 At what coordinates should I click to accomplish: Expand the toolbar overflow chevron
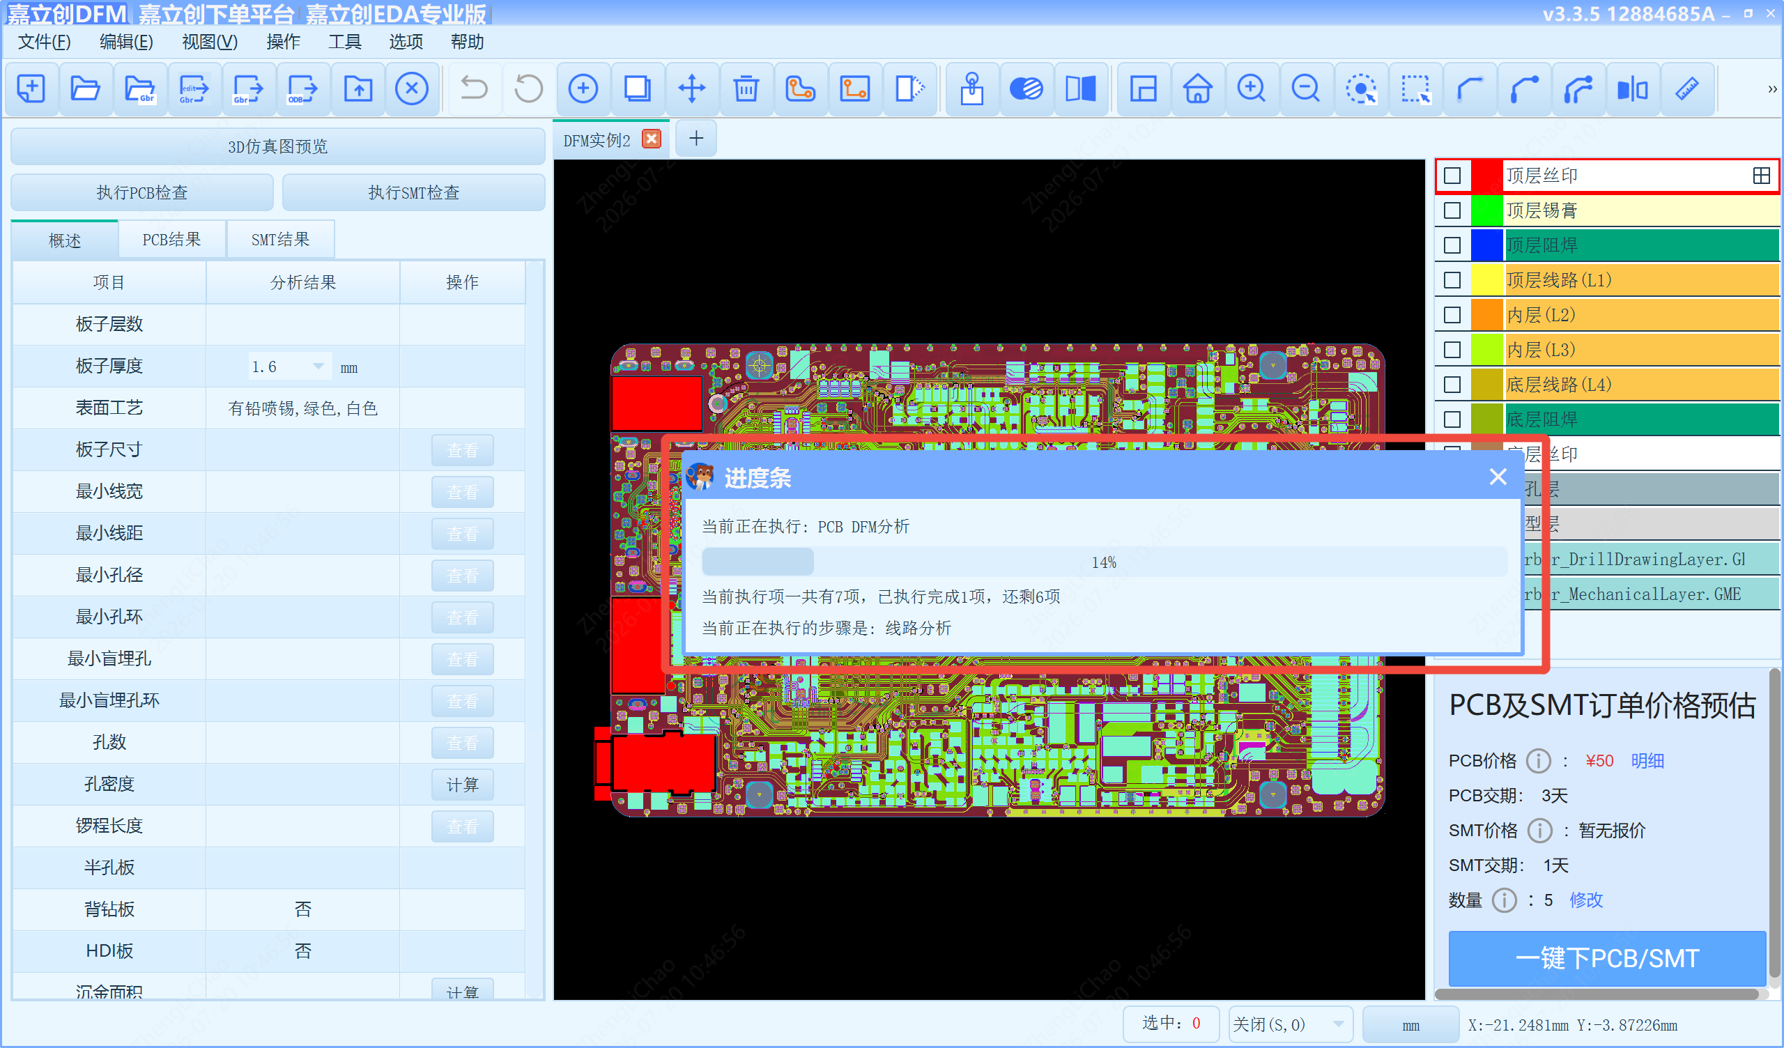click(x=1772, y=89)
